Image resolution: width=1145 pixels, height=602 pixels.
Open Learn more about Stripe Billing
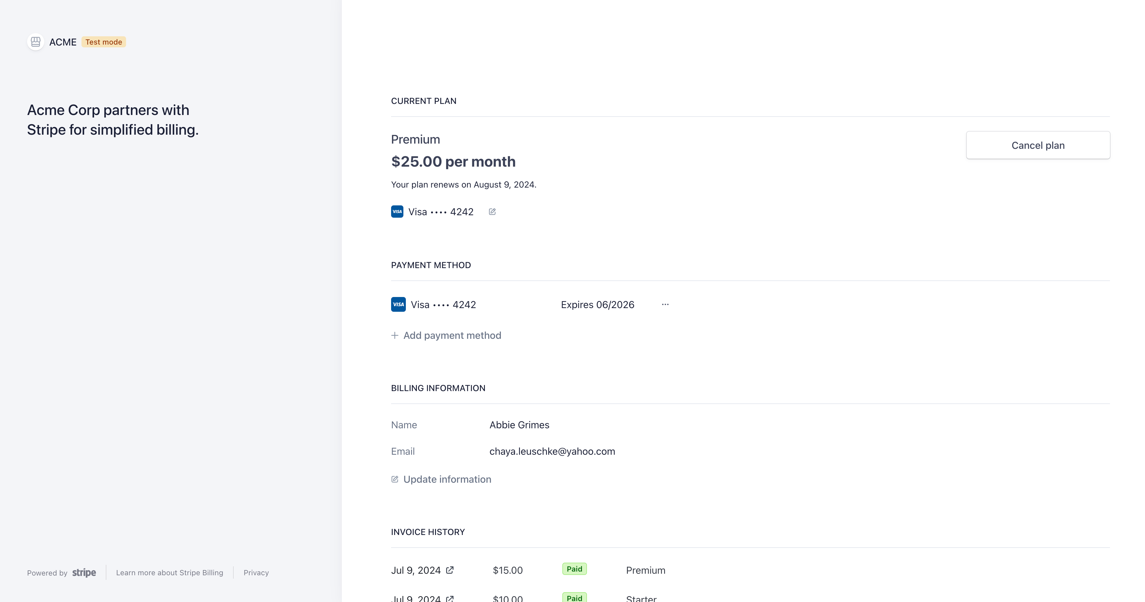169,573
